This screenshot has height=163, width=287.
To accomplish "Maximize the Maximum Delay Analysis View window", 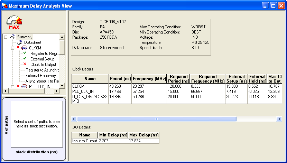I will coord(273,6).
